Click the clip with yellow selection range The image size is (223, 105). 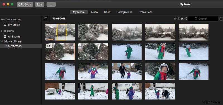60,32
